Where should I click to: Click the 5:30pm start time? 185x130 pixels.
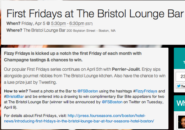(58, 23)
